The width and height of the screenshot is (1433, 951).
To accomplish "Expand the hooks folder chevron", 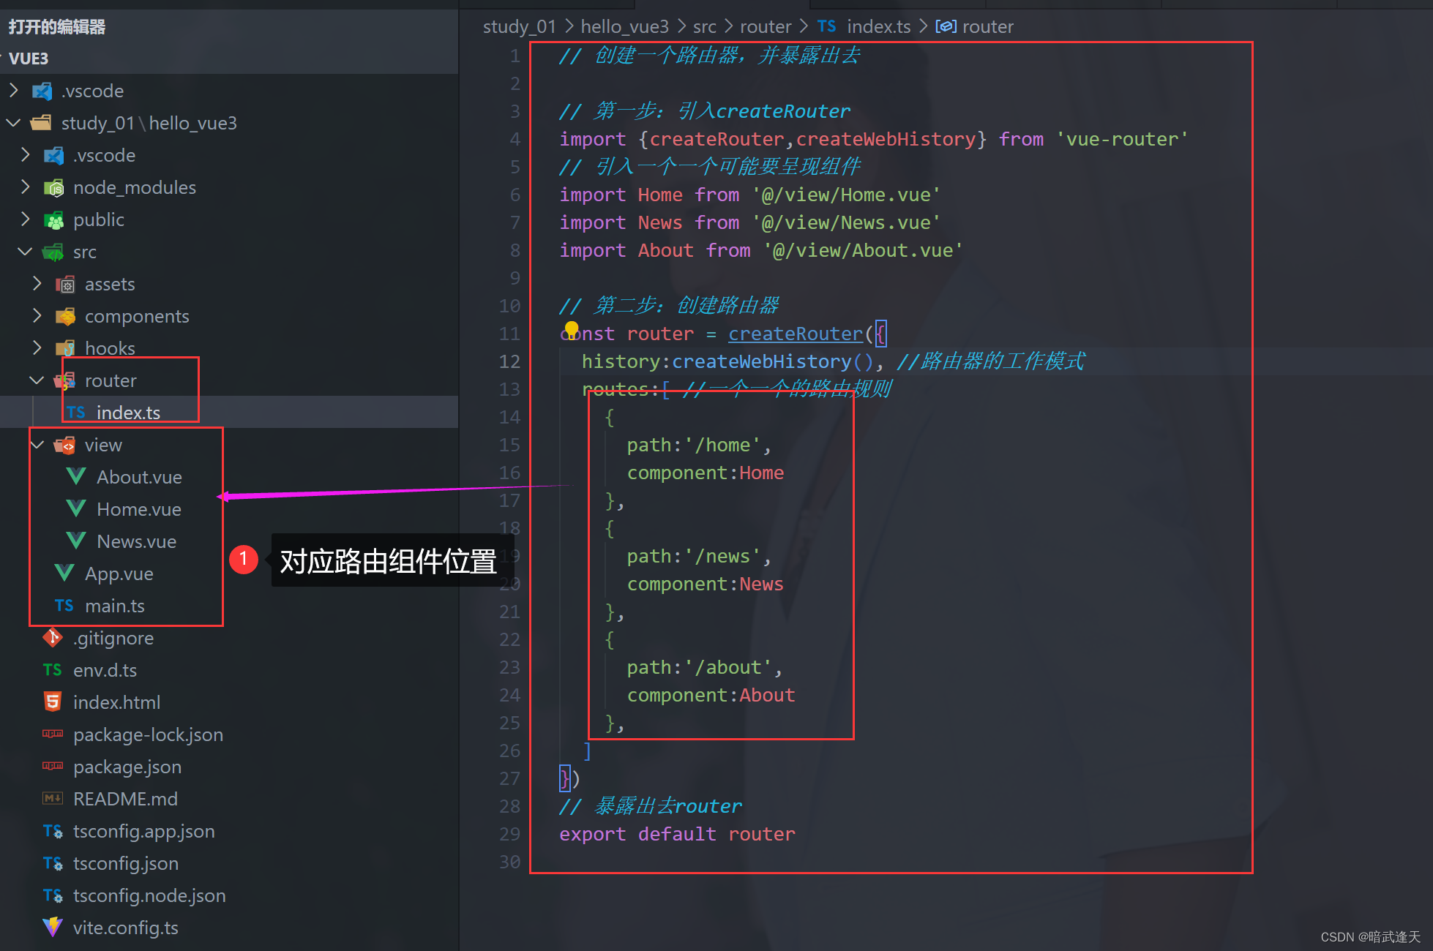I will tap(37, 348).
